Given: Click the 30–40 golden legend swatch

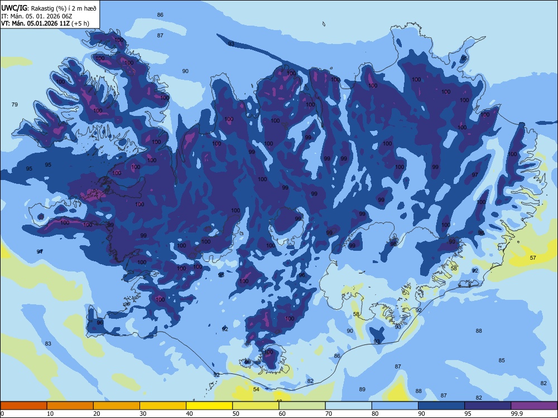Looking at the screenshot, I should pyautogui.click(x=163, y=406).
